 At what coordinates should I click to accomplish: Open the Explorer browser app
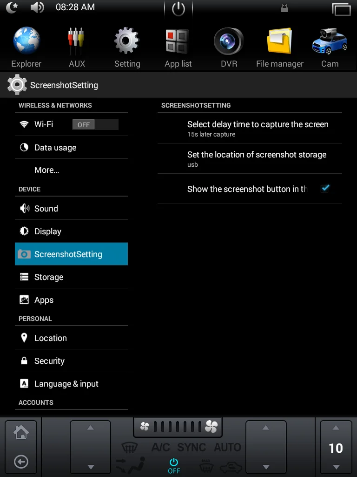26,47
